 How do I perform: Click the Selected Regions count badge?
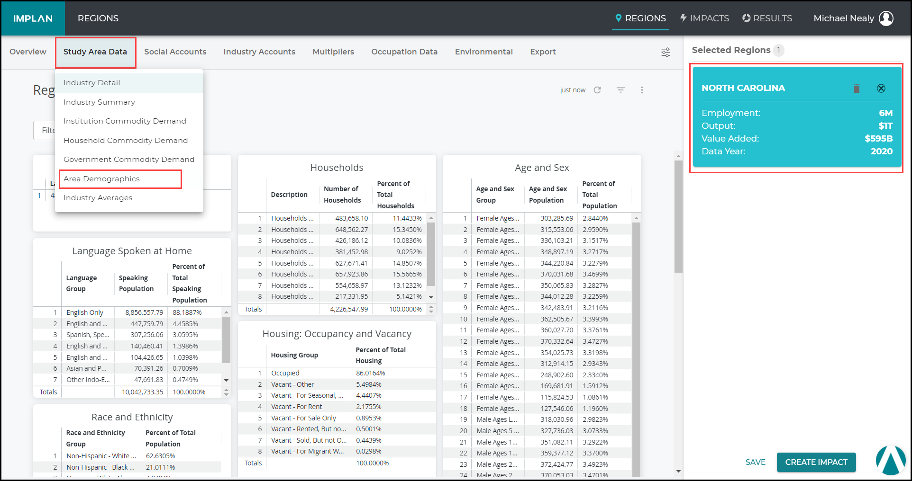click(x=778, y=50)
